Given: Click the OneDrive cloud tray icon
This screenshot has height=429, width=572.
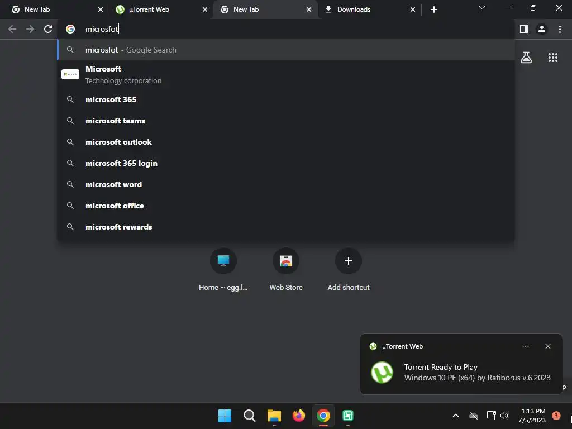Looking at the screenshot, I should click(x=474, y=416).
